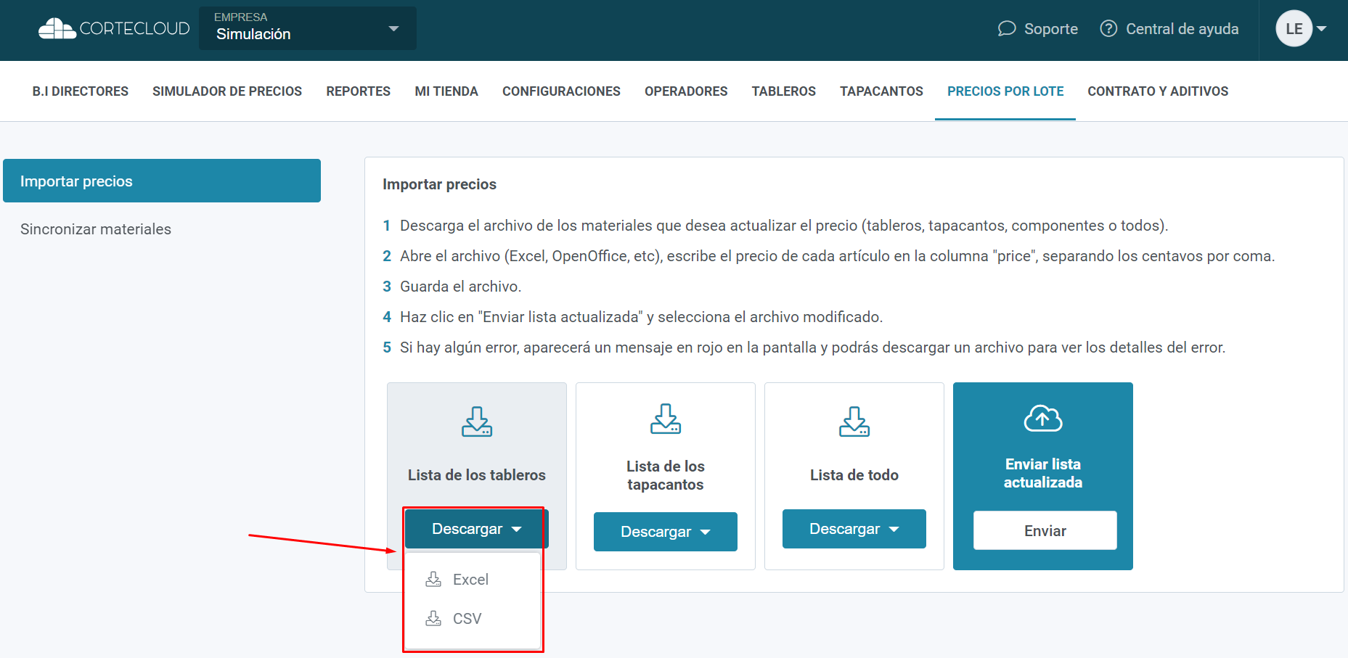This screenshot has width=1348, height=658.
Task: Go to Configuraciones tab
Action: [x=561, y=91]
